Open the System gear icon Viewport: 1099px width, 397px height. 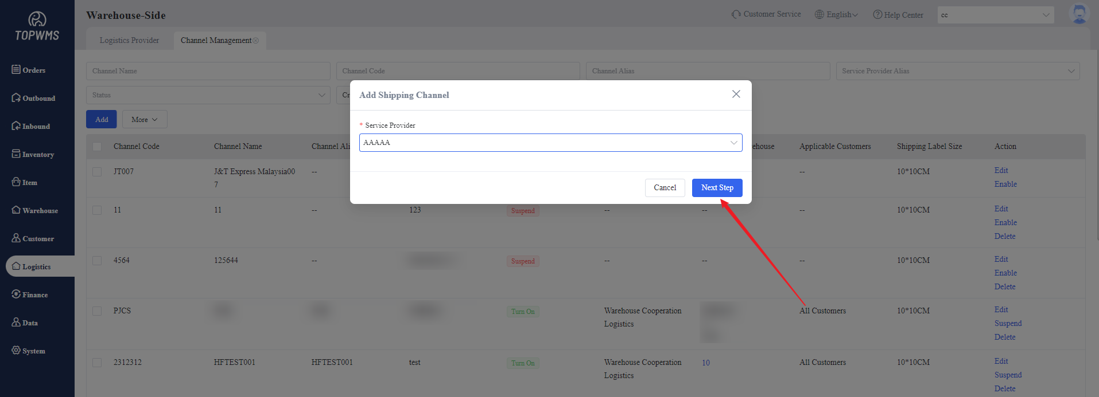click(16, 351)
